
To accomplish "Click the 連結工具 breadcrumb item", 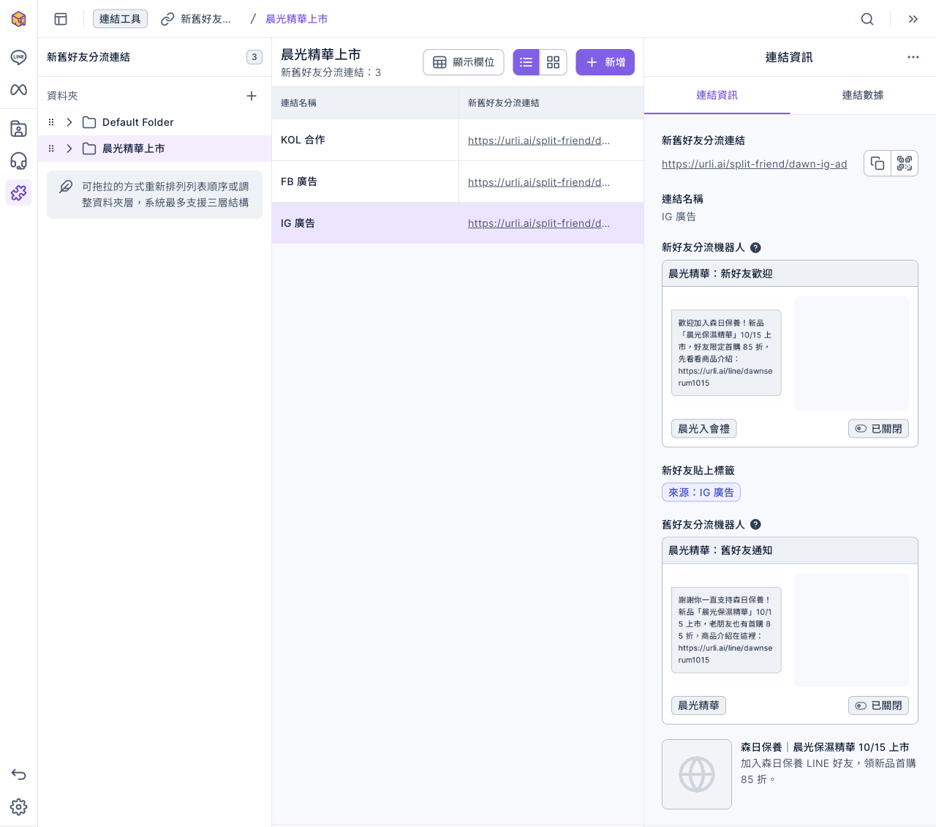I will point(120,19).
